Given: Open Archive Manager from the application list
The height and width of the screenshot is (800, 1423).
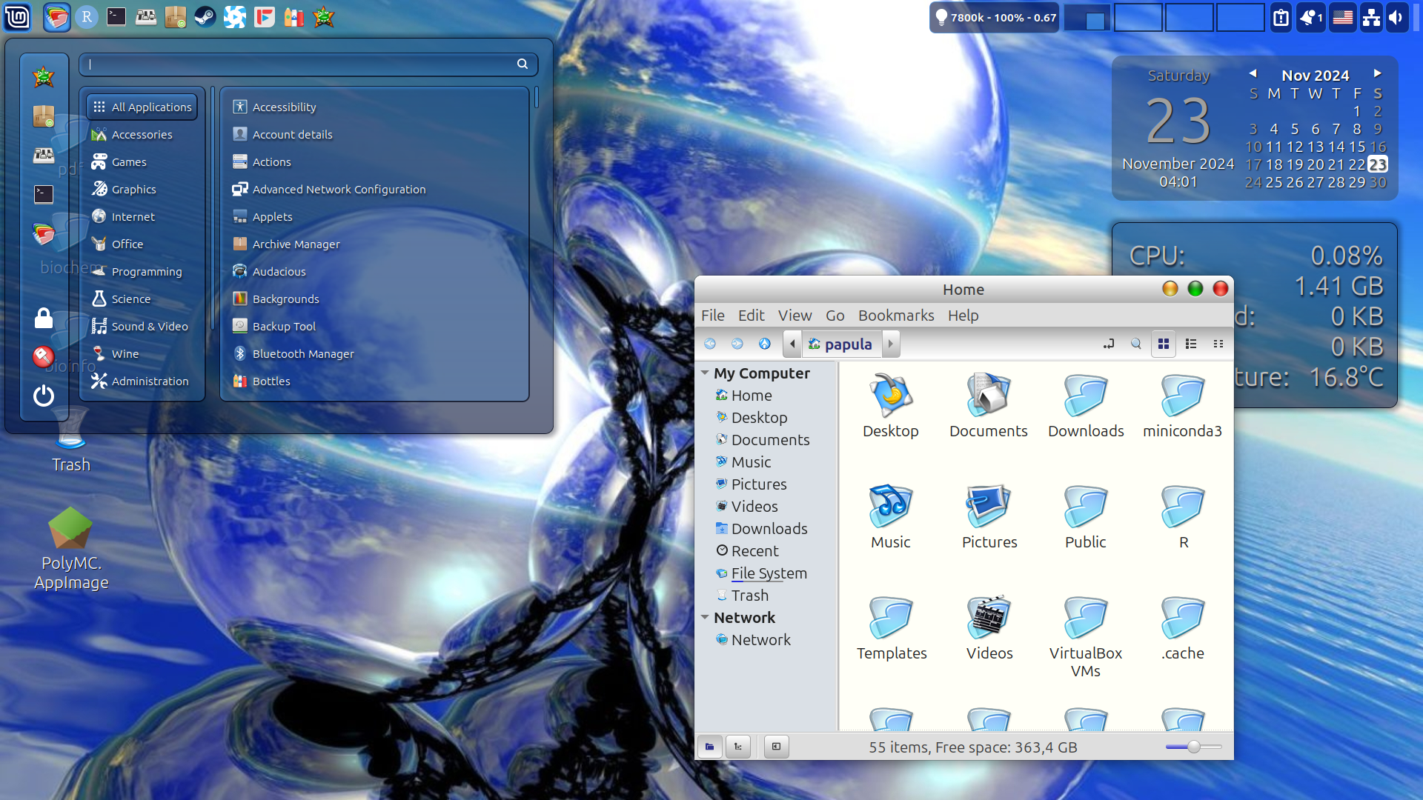Looking at the screenshot, I should (374, 244).
